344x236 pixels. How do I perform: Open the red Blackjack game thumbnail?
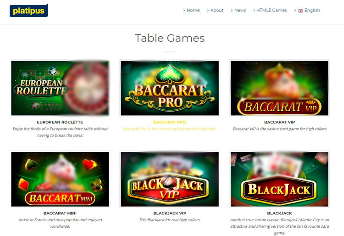[279, 179]
